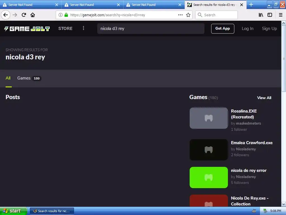Screen dimensions: 286x215
Task: Toggle the Firefox sidebar icon
Action: [x=270, y=15]
